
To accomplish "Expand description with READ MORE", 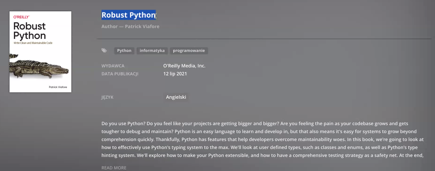I will (x=114, y=168).
